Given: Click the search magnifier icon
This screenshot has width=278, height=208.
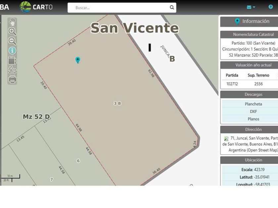Looking at the screenshot, I should 172,7.
